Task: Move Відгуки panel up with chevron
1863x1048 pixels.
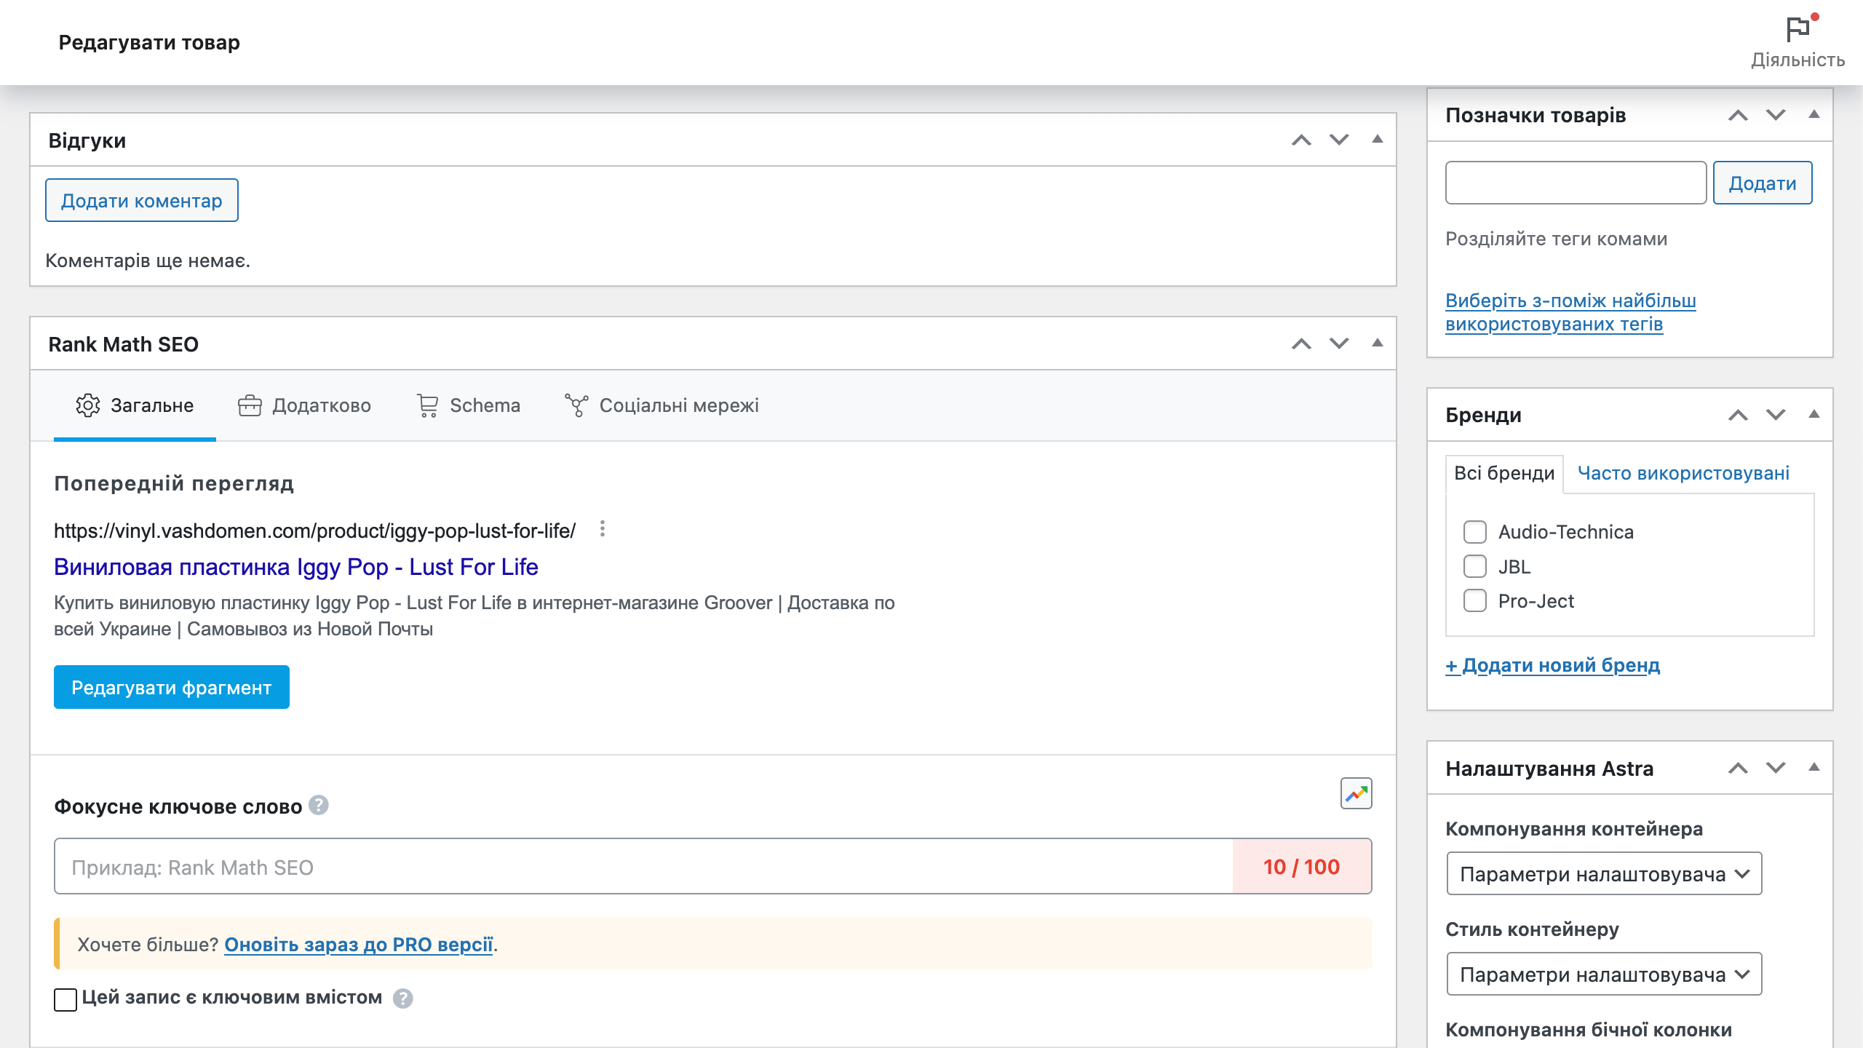Action: coord(1301,140)
